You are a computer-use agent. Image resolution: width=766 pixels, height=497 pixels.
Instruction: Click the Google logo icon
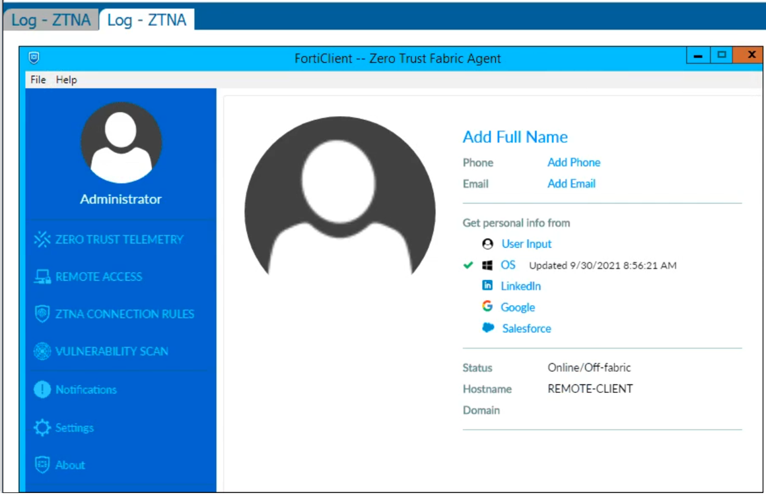click(487, 307)
